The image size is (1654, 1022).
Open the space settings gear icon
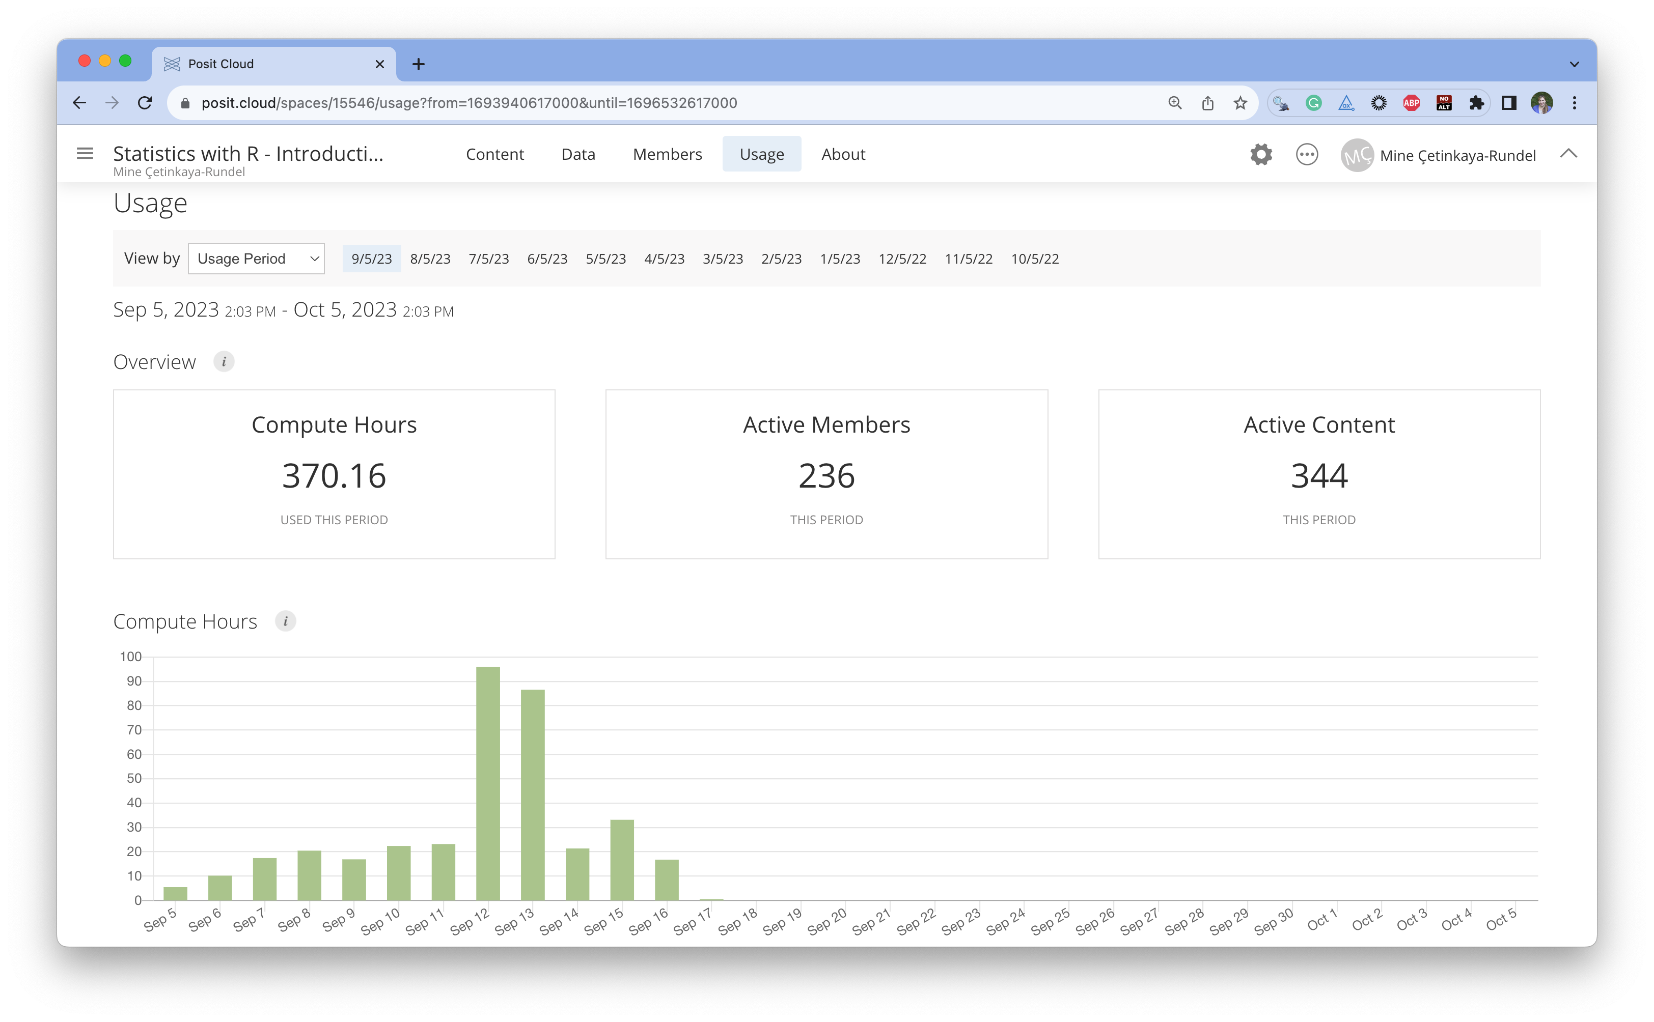(x=1260, y=155)
